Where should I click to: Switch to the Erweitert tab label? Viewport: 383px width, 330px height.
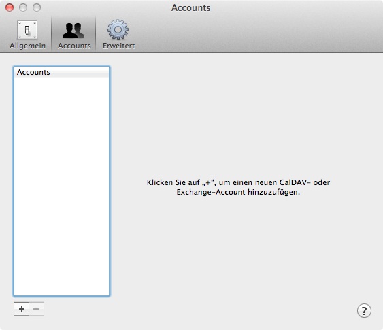119,46
